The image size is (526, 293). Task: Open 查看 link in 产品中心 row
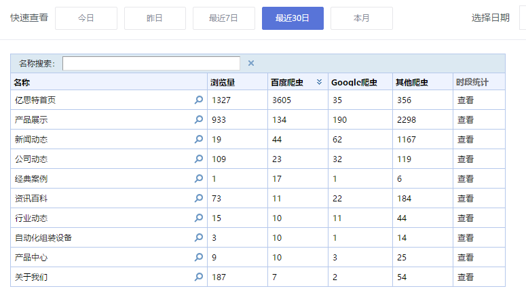click(466, 258)
